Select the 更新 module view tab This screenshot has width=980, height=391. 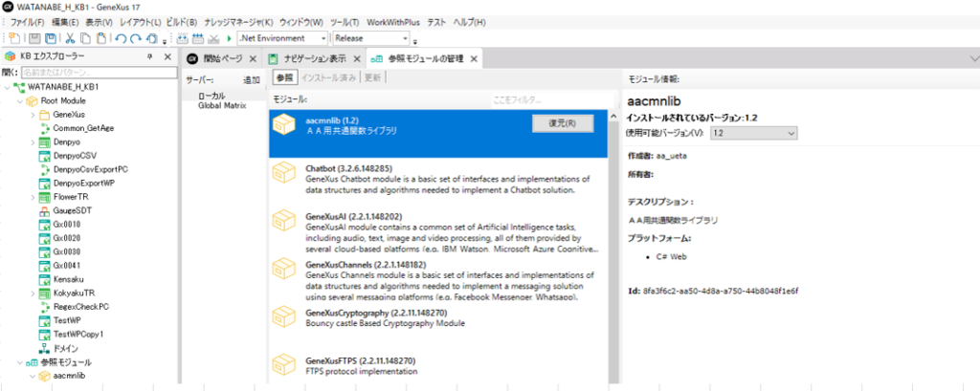pyautogui.click(x=372, y=77)
